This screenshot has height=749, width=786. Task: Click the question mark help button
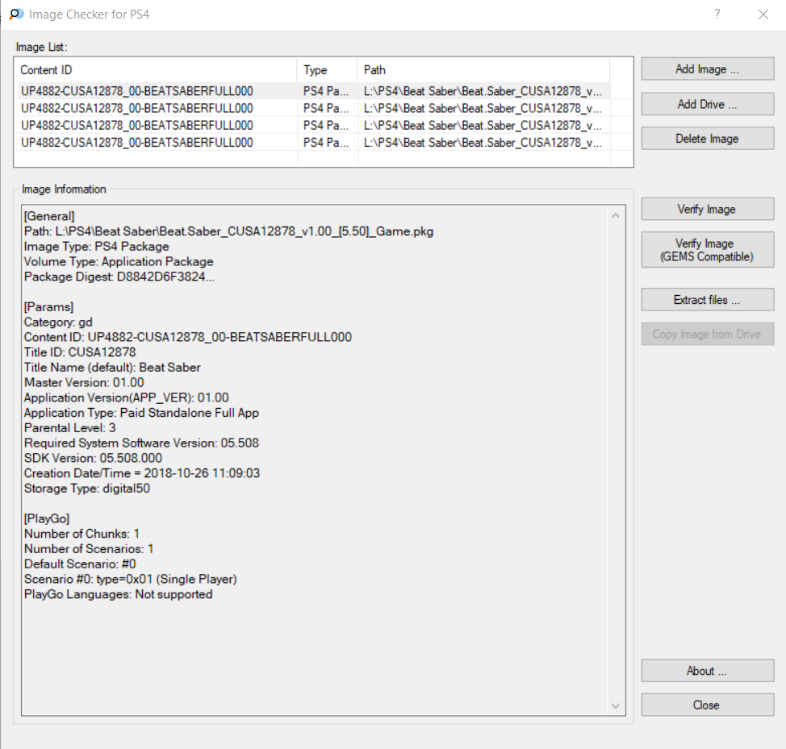coord(717,15)
